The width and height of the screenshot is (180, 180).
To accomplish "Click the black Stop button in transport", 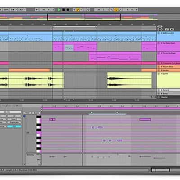I will (63, 10).
